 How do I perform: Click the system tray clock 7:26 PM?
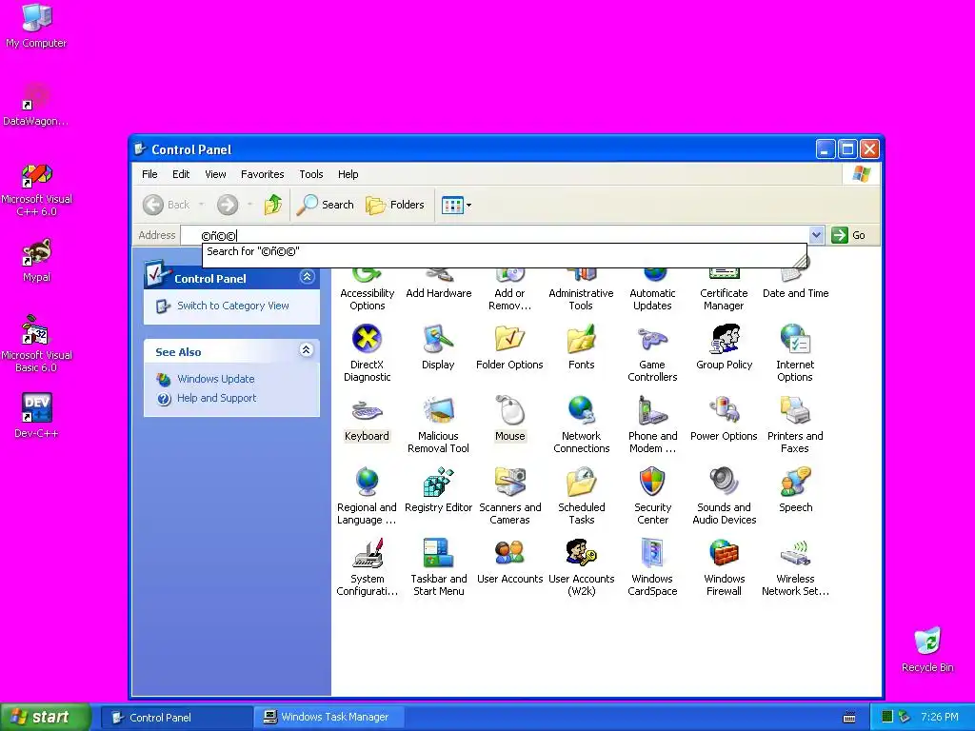point(940,717)
